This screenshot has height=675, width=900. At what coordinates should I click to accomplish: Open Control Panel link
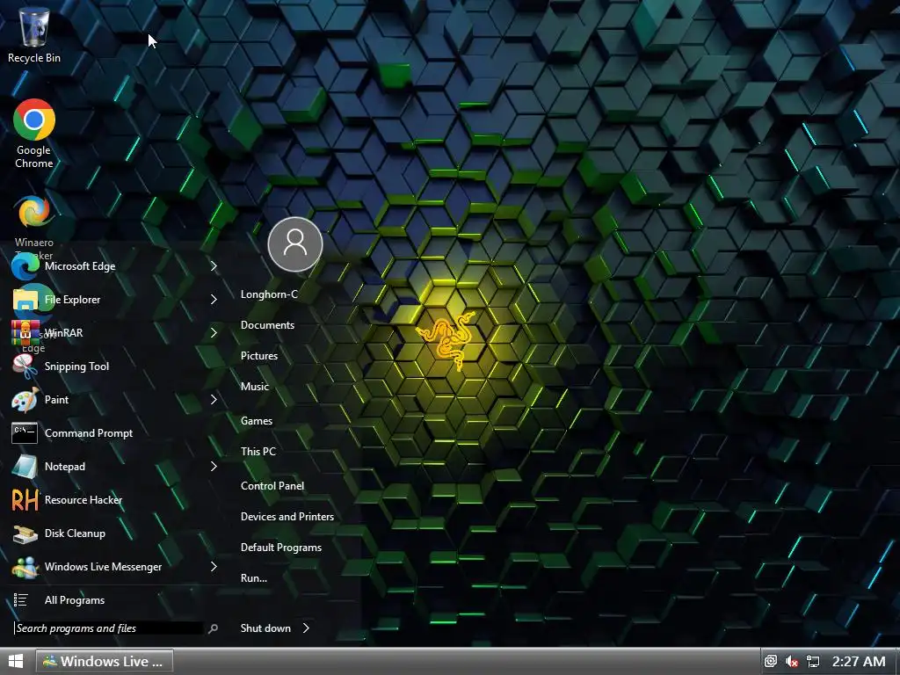272,485
